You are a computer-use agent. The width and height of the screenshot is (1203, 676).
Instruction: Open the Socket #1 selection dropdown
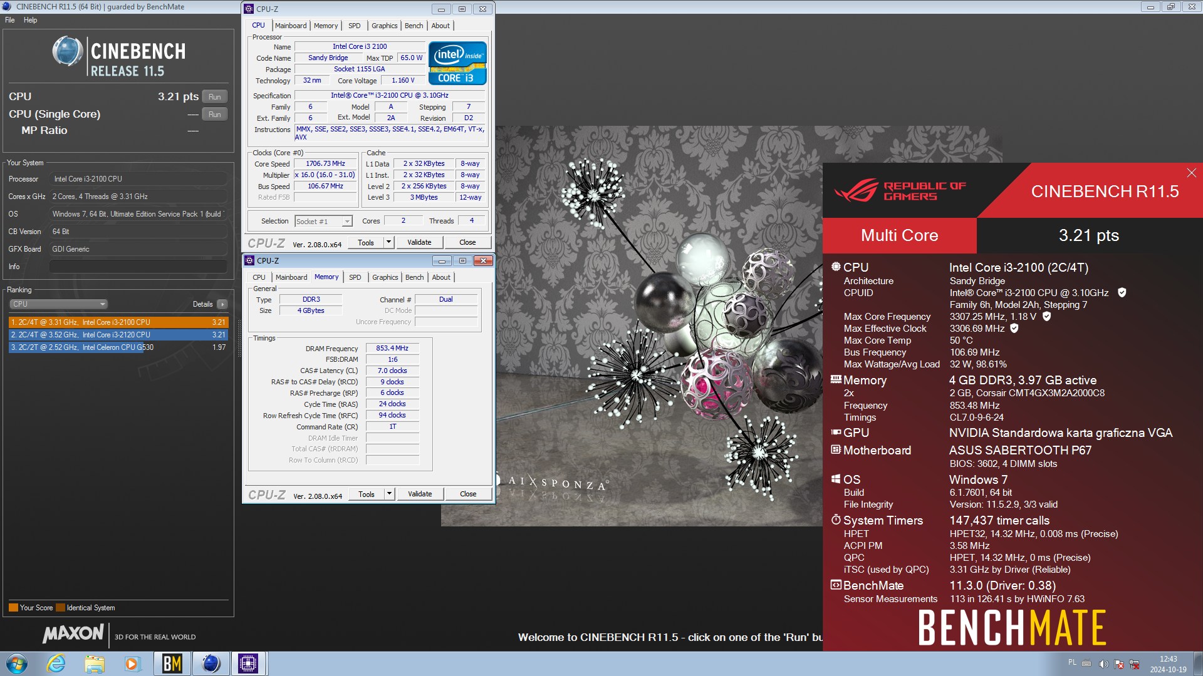347,222
